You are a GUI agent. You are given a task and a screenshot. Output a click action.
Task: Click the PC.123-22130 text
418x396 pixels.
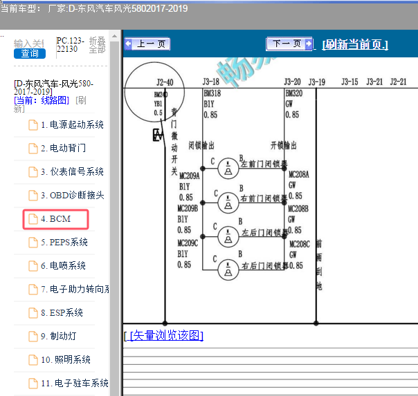[71, 44]
